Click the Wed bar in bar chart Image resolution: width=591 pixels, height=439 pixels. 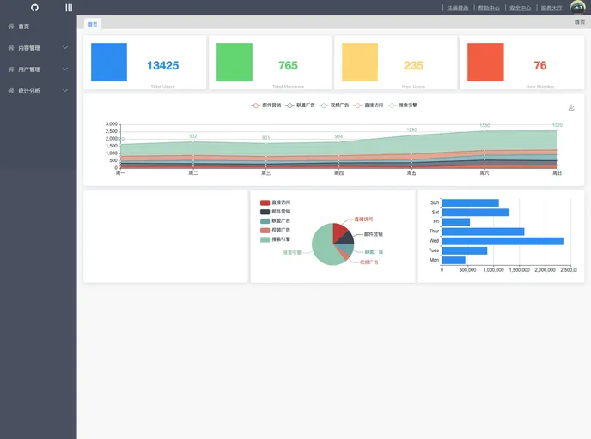503,241
